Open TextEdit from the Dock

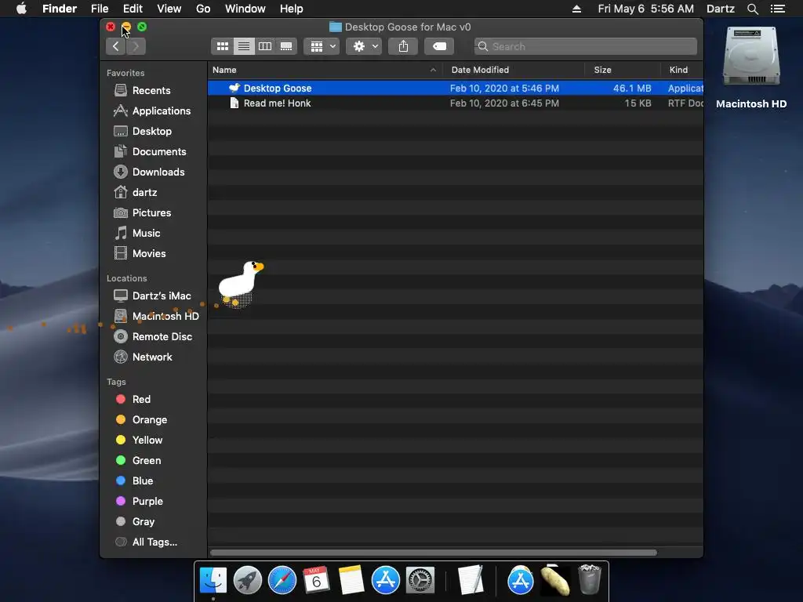coord(471,581)
